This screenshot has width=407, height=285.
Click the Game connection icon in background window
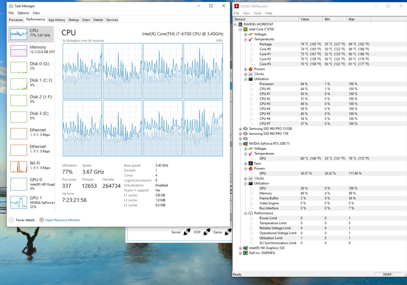(x=228, y=232)
